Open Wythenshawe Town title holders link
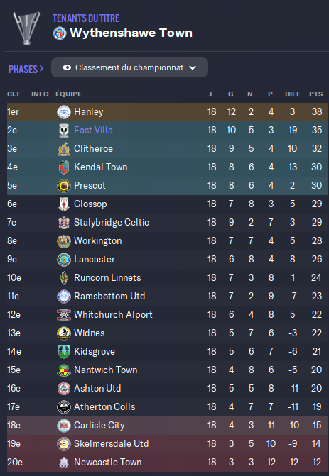The image size is (329, 476). click(x=131, y=33)
